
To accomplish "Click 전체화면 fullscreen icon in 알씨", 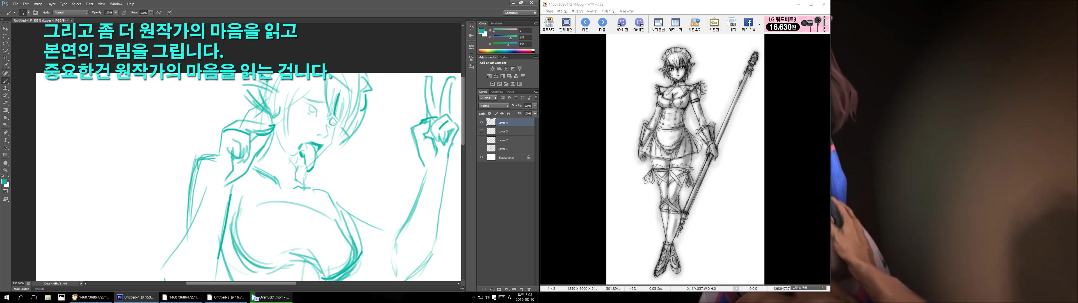I will pos(566,25).
